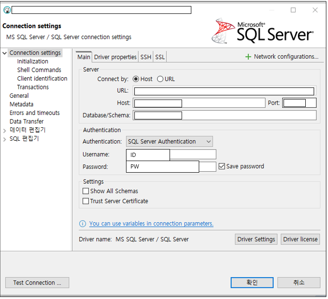Image resolution: width=328 pixels, height=299 pixels.
Task: Select the Host radio button
Action: [x=136, y=79]
